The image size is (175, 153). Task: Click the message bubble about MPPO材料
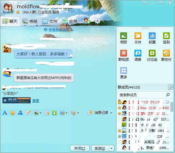[x=44, y=78]
